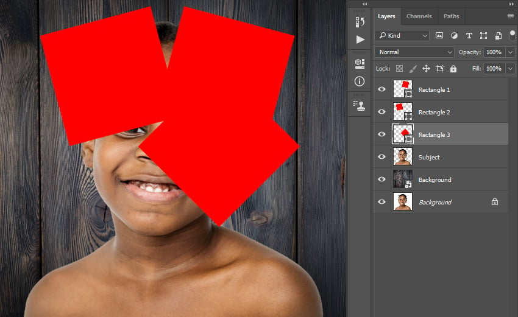
Task: Open the Kind filter dropdown
Action: 402,35
